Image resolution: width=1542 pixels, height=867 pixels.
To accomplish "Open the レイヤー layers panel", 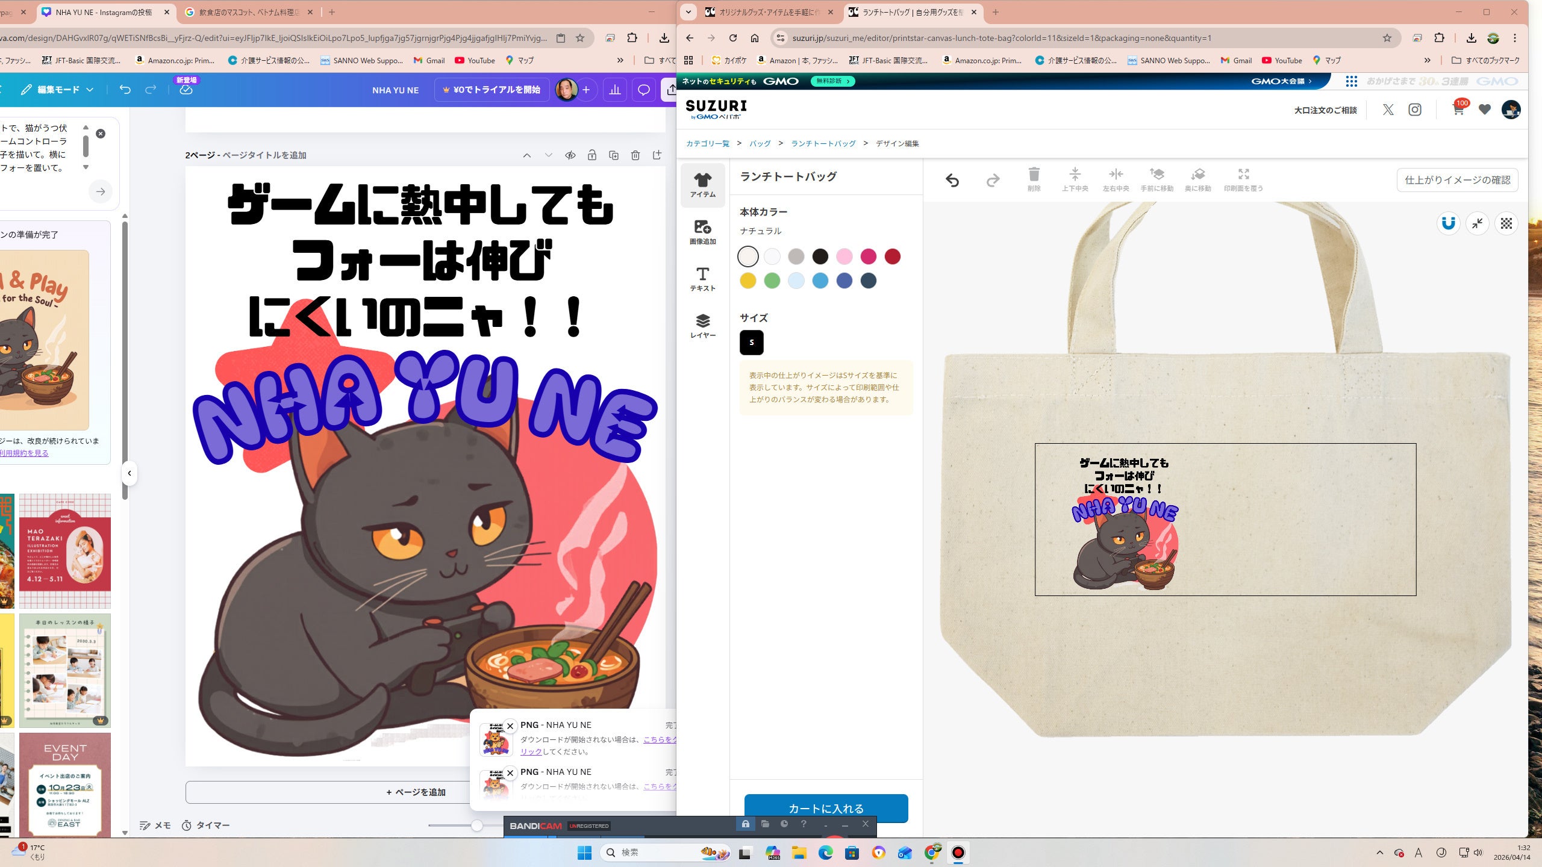I will pyautogui.click(x=702, y=326).
